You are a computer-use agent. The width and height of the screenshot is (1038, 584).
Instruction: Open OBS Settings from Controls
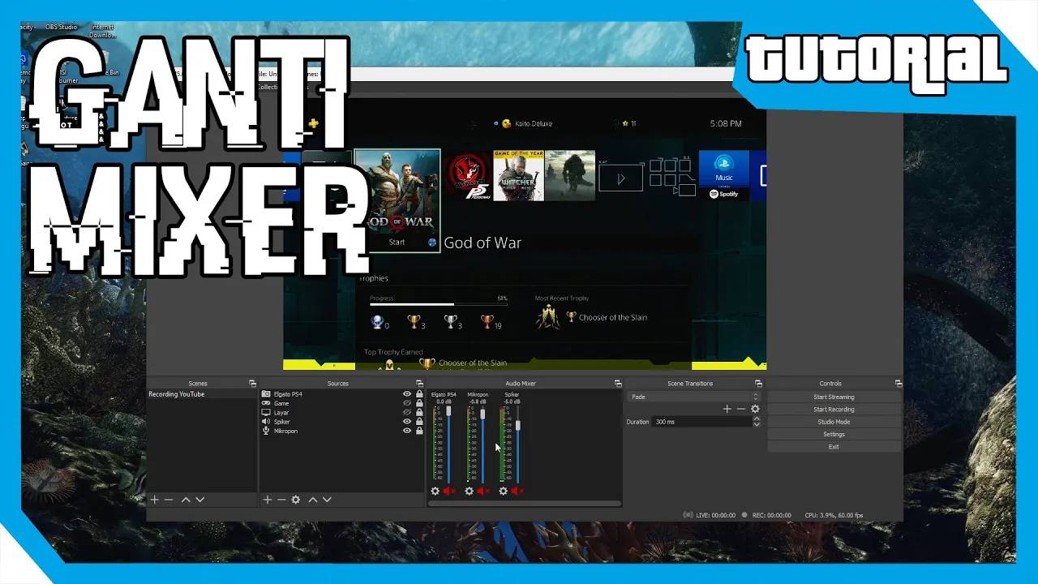click(x=834, y=434)
